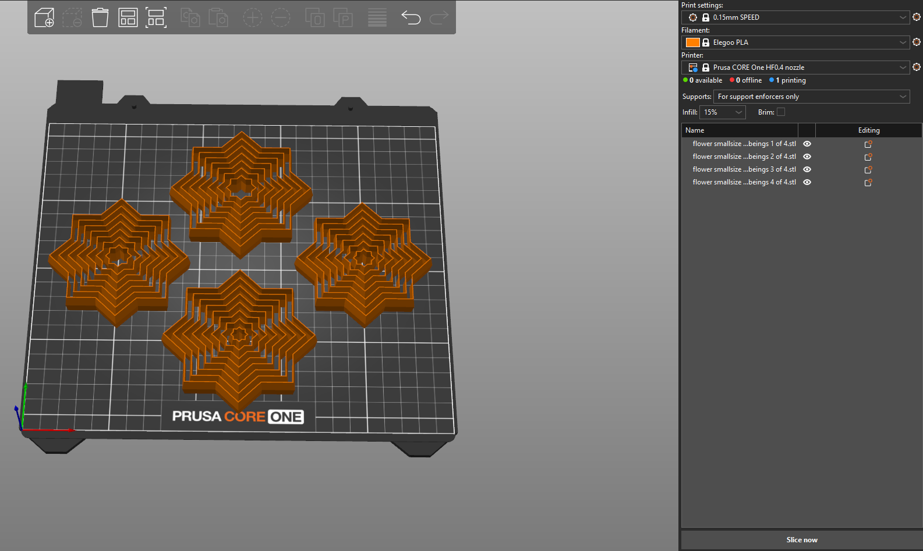This screenshot has width=923, height=551.
Task: Open the Elegoo PLA filament dropdown
Action: point(795,42)
